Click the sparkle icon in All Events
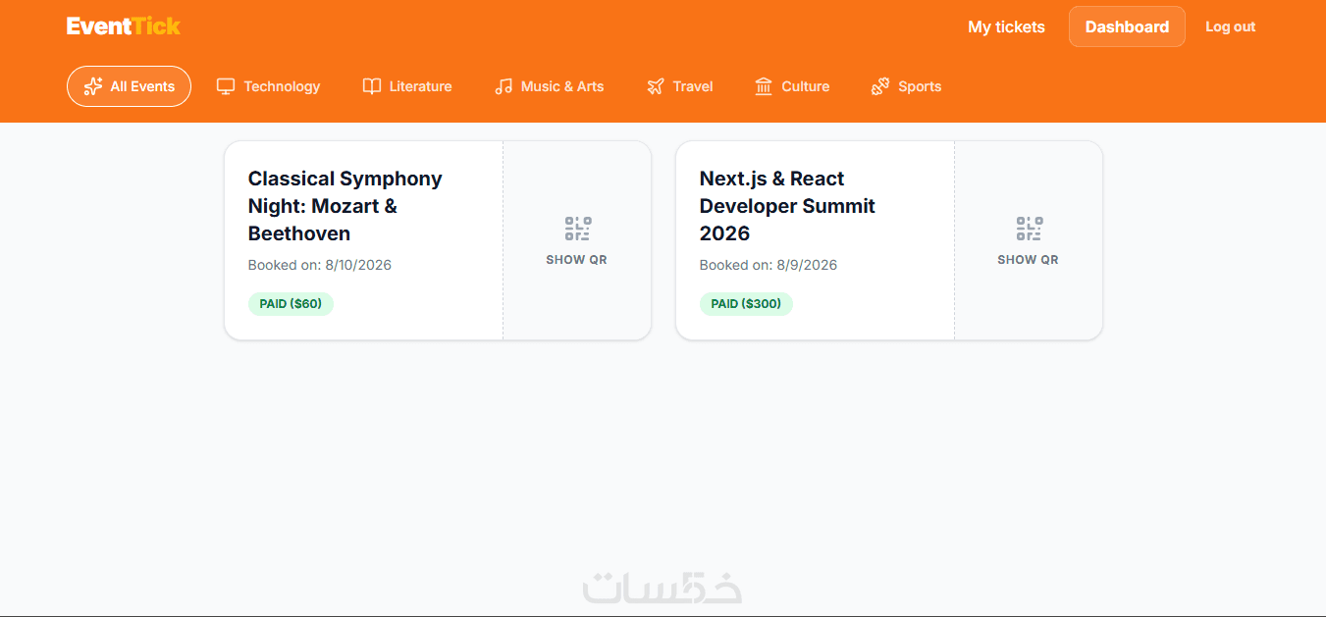1326x617 pixels. coord(93,86)
